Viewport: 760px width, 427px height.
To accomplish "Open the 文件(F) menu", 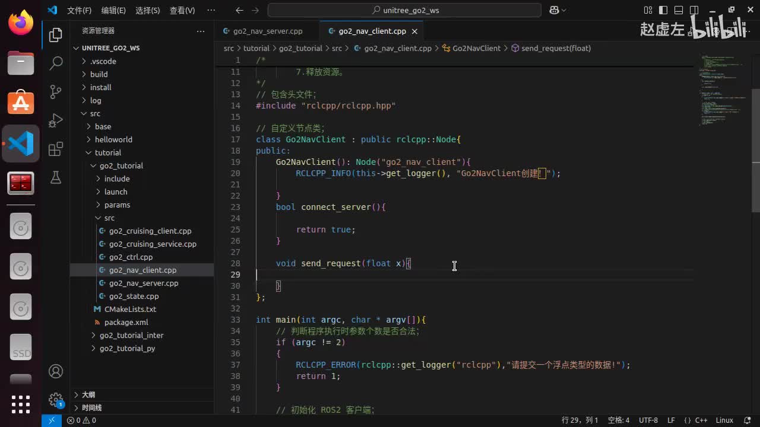I will point(79,10).
